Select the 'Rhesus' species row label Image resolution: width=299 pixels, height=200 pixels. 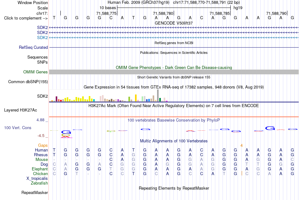pos(41,155)
